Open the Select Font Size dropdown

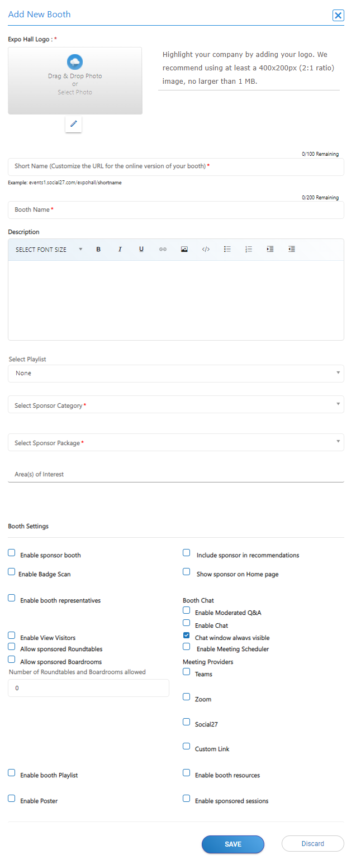pos(49,250)
